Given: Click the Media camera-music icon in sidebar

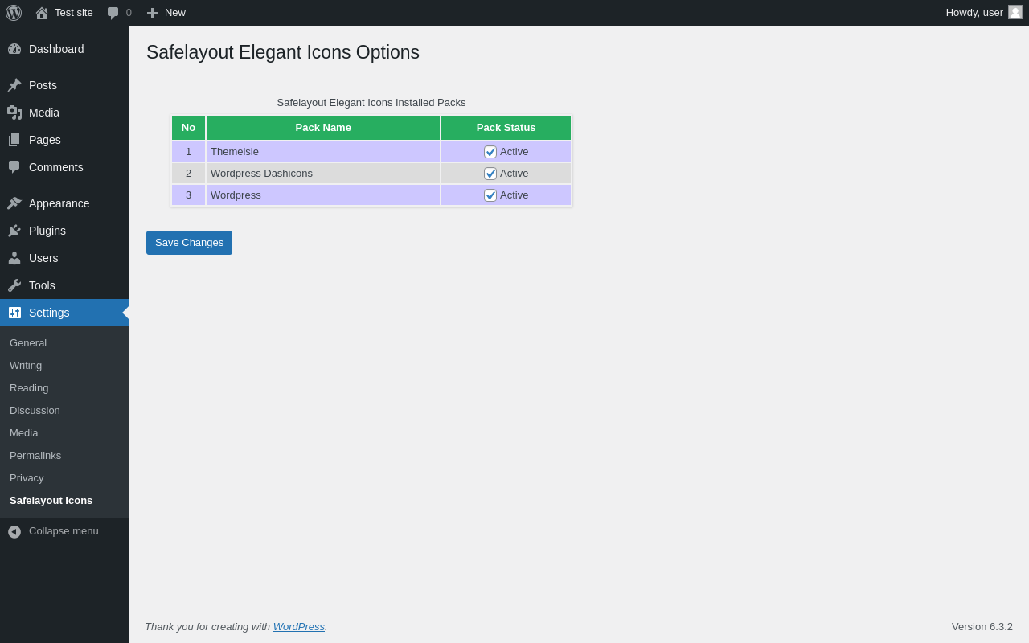Looking at the screenshot, I should coord(14,113).
